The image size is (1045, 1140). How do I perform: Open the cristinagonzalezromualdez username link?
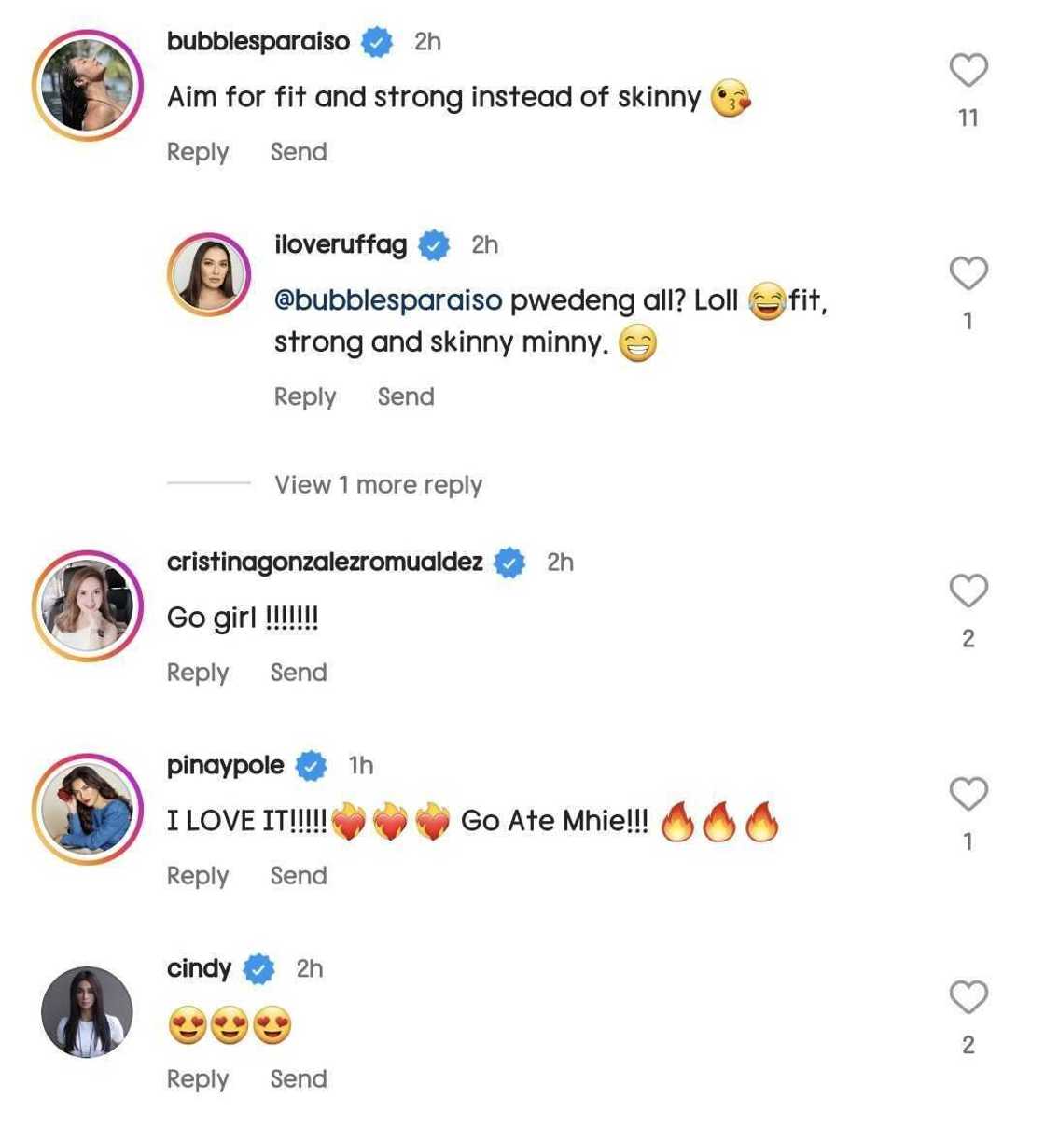325,562
